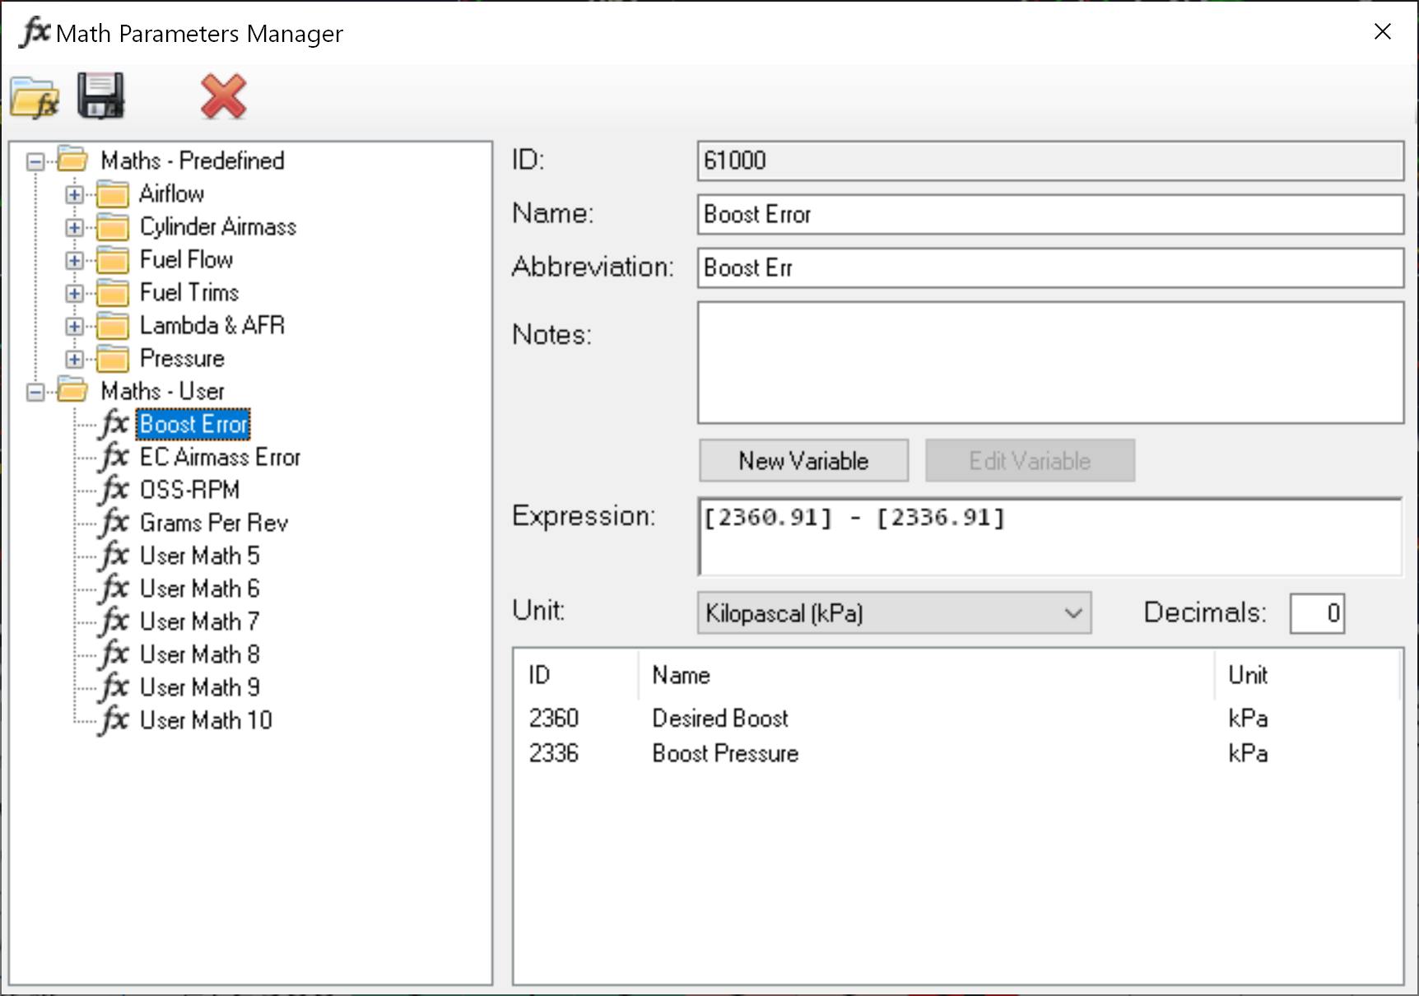Click the Edit Variable button
This screenshot has height=996, width=1419.
pyautogui.click(x=1030, y=460)
